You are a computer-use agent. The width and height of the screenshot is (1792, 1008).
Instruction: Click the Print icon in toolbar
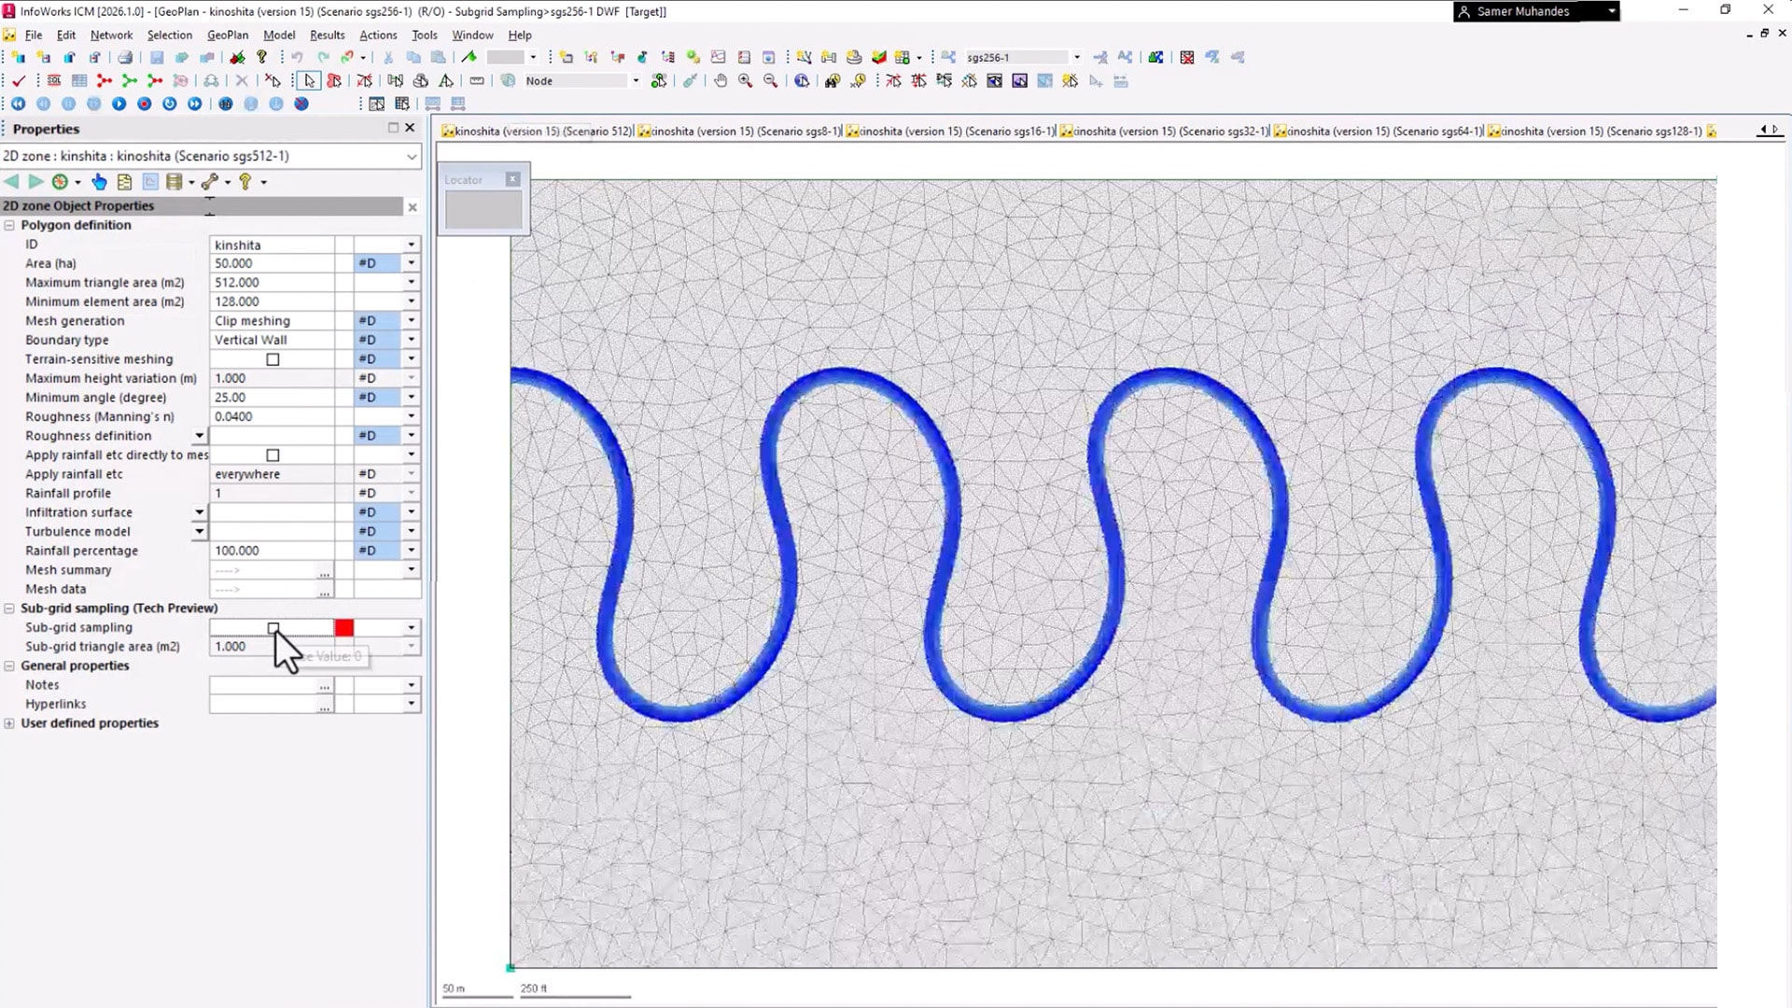click(x=125, y=57)
